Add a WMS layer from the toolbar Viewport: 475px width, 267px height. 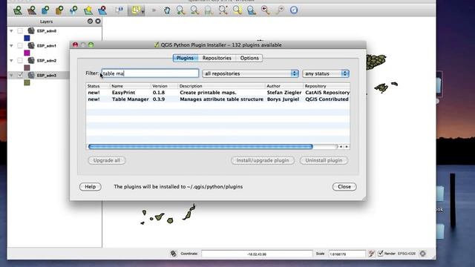(73, 10)
